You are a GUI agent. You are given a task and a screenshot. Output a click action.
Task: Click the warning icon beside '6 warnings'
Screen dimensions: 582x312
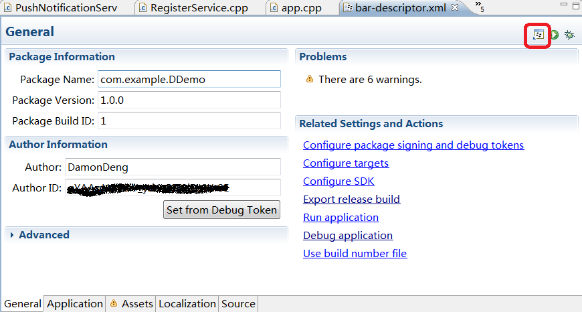pyautogui.click(x=309, y=79)
